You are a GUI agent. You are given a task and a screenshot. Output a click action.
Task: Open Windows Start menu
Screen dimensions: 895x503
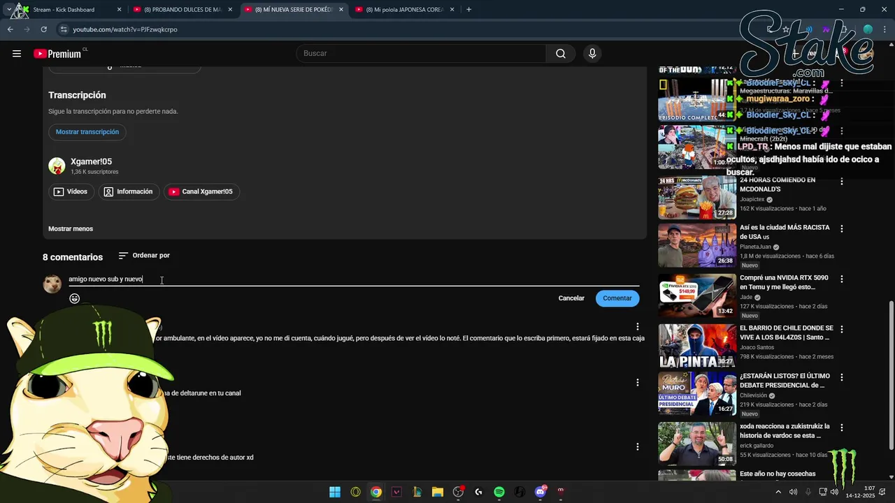click(335, 492)
